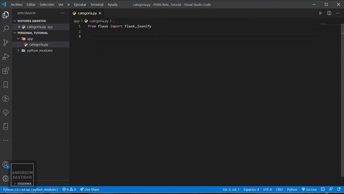Screen dimensions: 344x194
Task: Click line number 3 in gutter
Action: pyautogui.click(x=80, y=37)
